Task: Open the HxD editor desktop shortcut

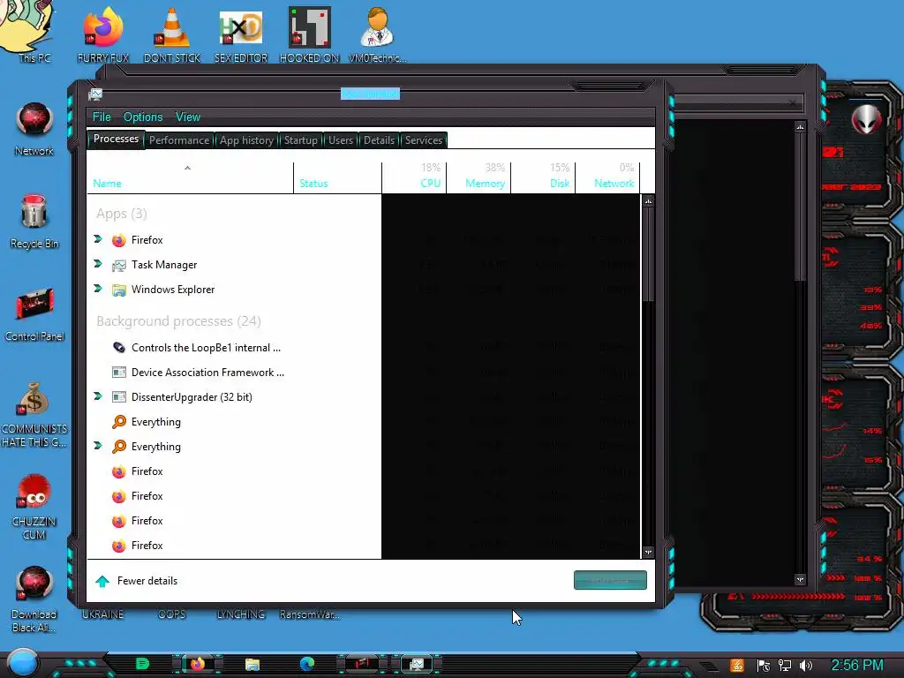Action: point(241,34)
